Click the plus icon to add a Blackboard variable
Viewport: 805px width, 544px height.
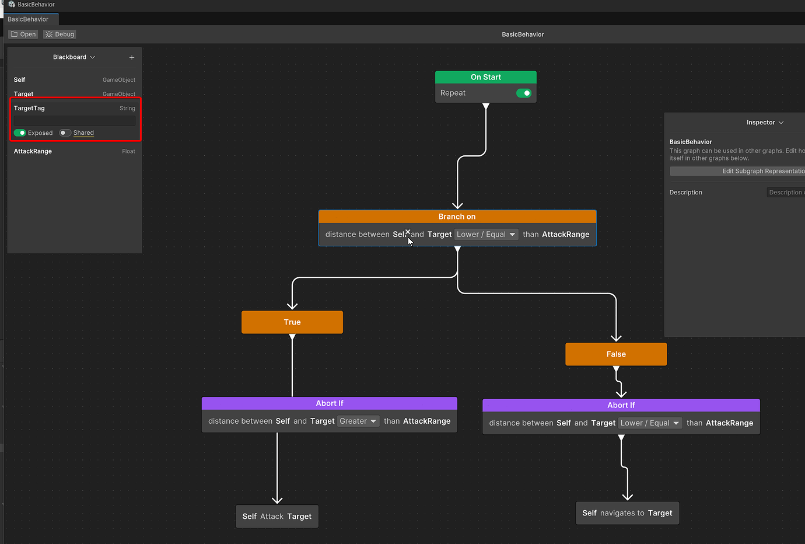pos(132,57)
